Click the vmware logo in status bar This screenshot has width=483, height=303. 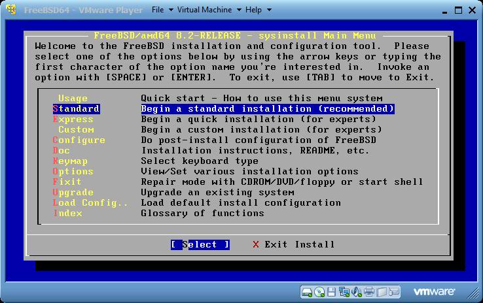[x=434, y=292]
